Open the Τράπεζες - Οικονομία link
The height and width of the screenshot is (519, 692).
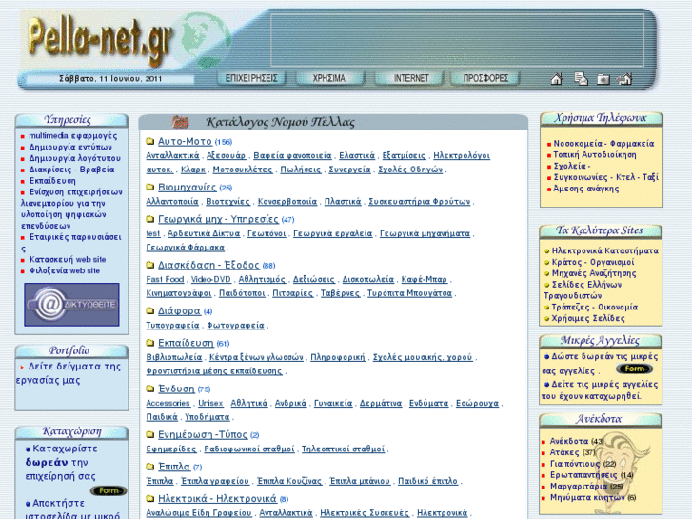pos(595,307)
